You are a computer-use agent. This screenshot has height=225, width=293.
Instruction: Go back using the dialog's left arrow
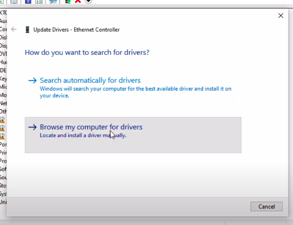coord(14,29)
